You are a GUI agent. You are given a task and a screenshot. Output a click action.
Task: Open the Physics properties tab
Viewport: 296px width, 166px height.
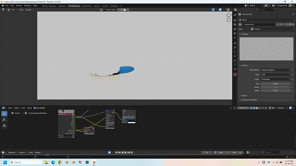click(235, 56)
